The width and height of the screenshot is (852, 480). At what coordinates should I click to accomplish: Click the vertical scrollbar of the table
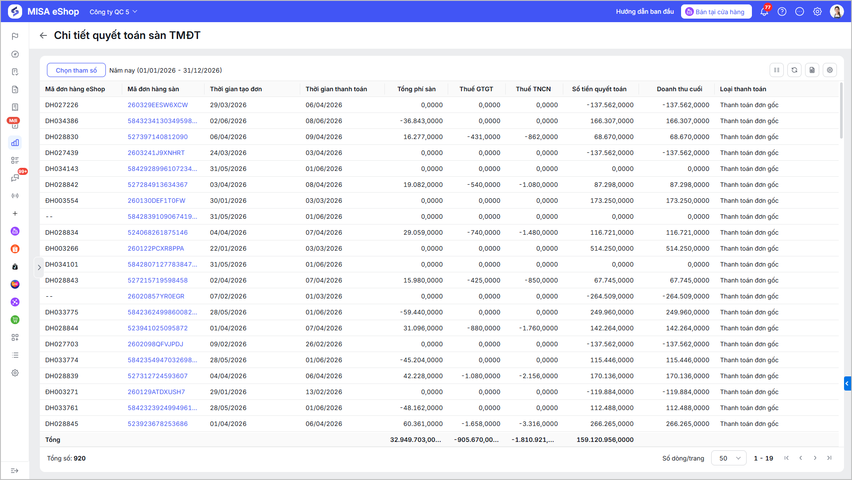click(841, 111)
